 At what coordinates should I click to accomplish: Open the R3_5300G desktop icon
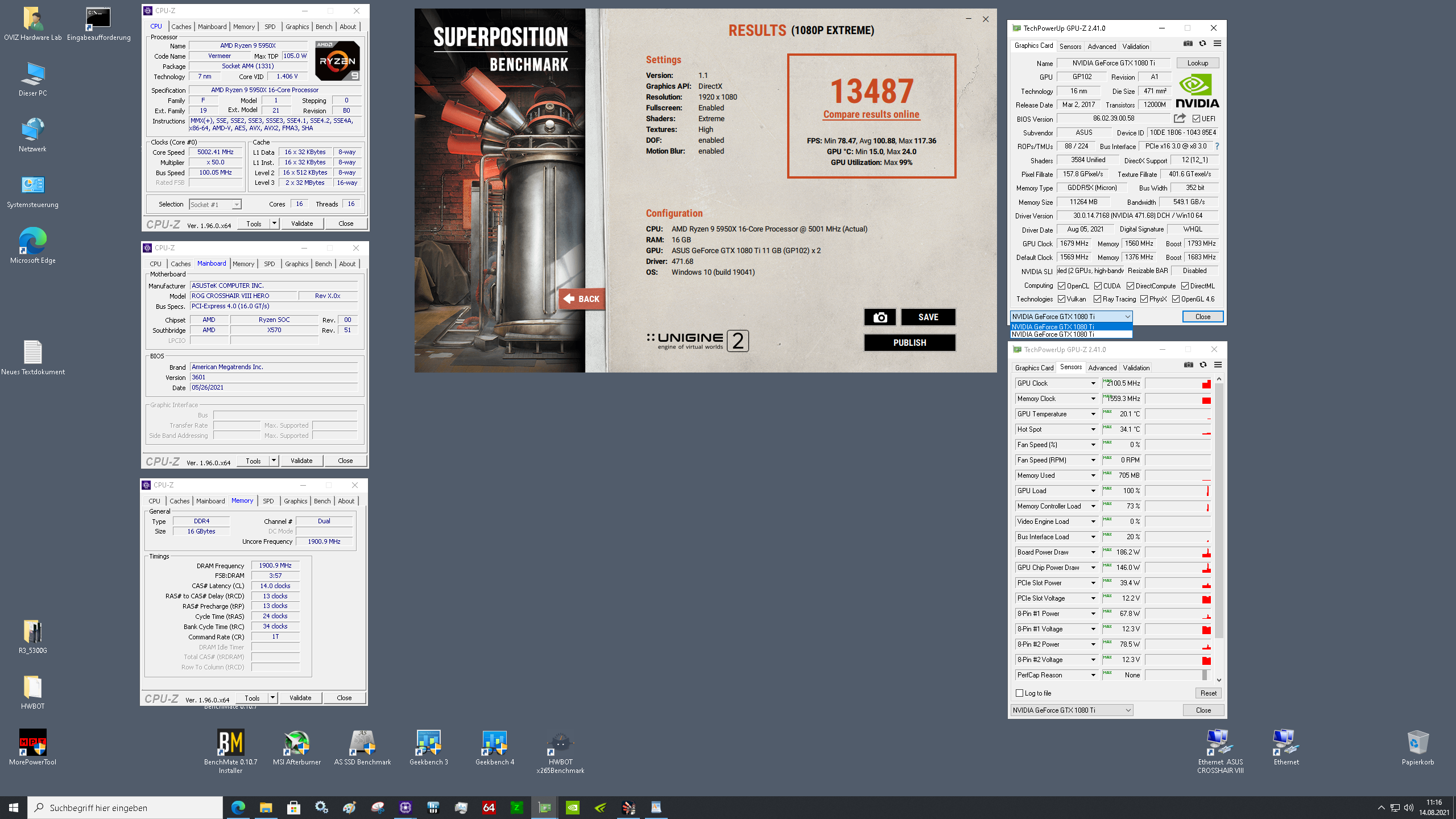pyautogui.click(x=32, y=636)
